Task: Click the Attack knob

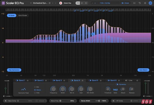Action: 123,89
